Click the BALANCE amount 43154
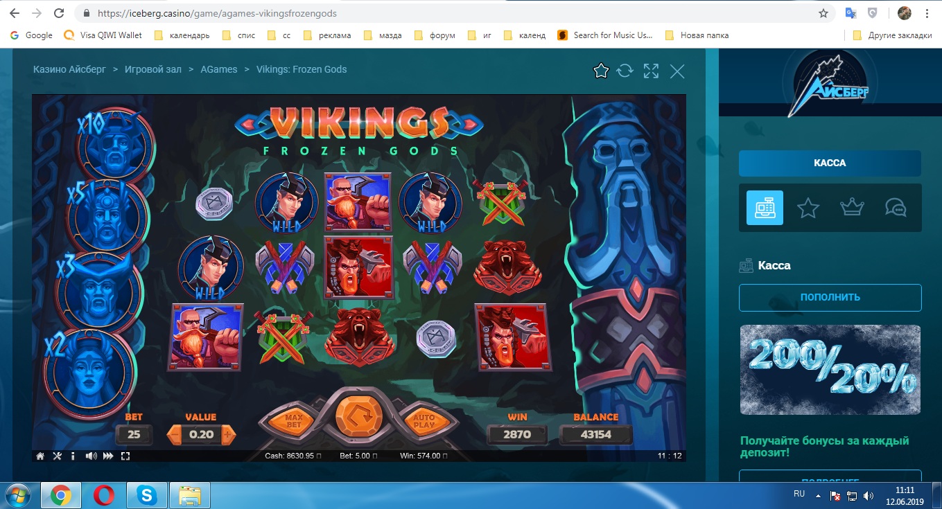 (595, 435)
